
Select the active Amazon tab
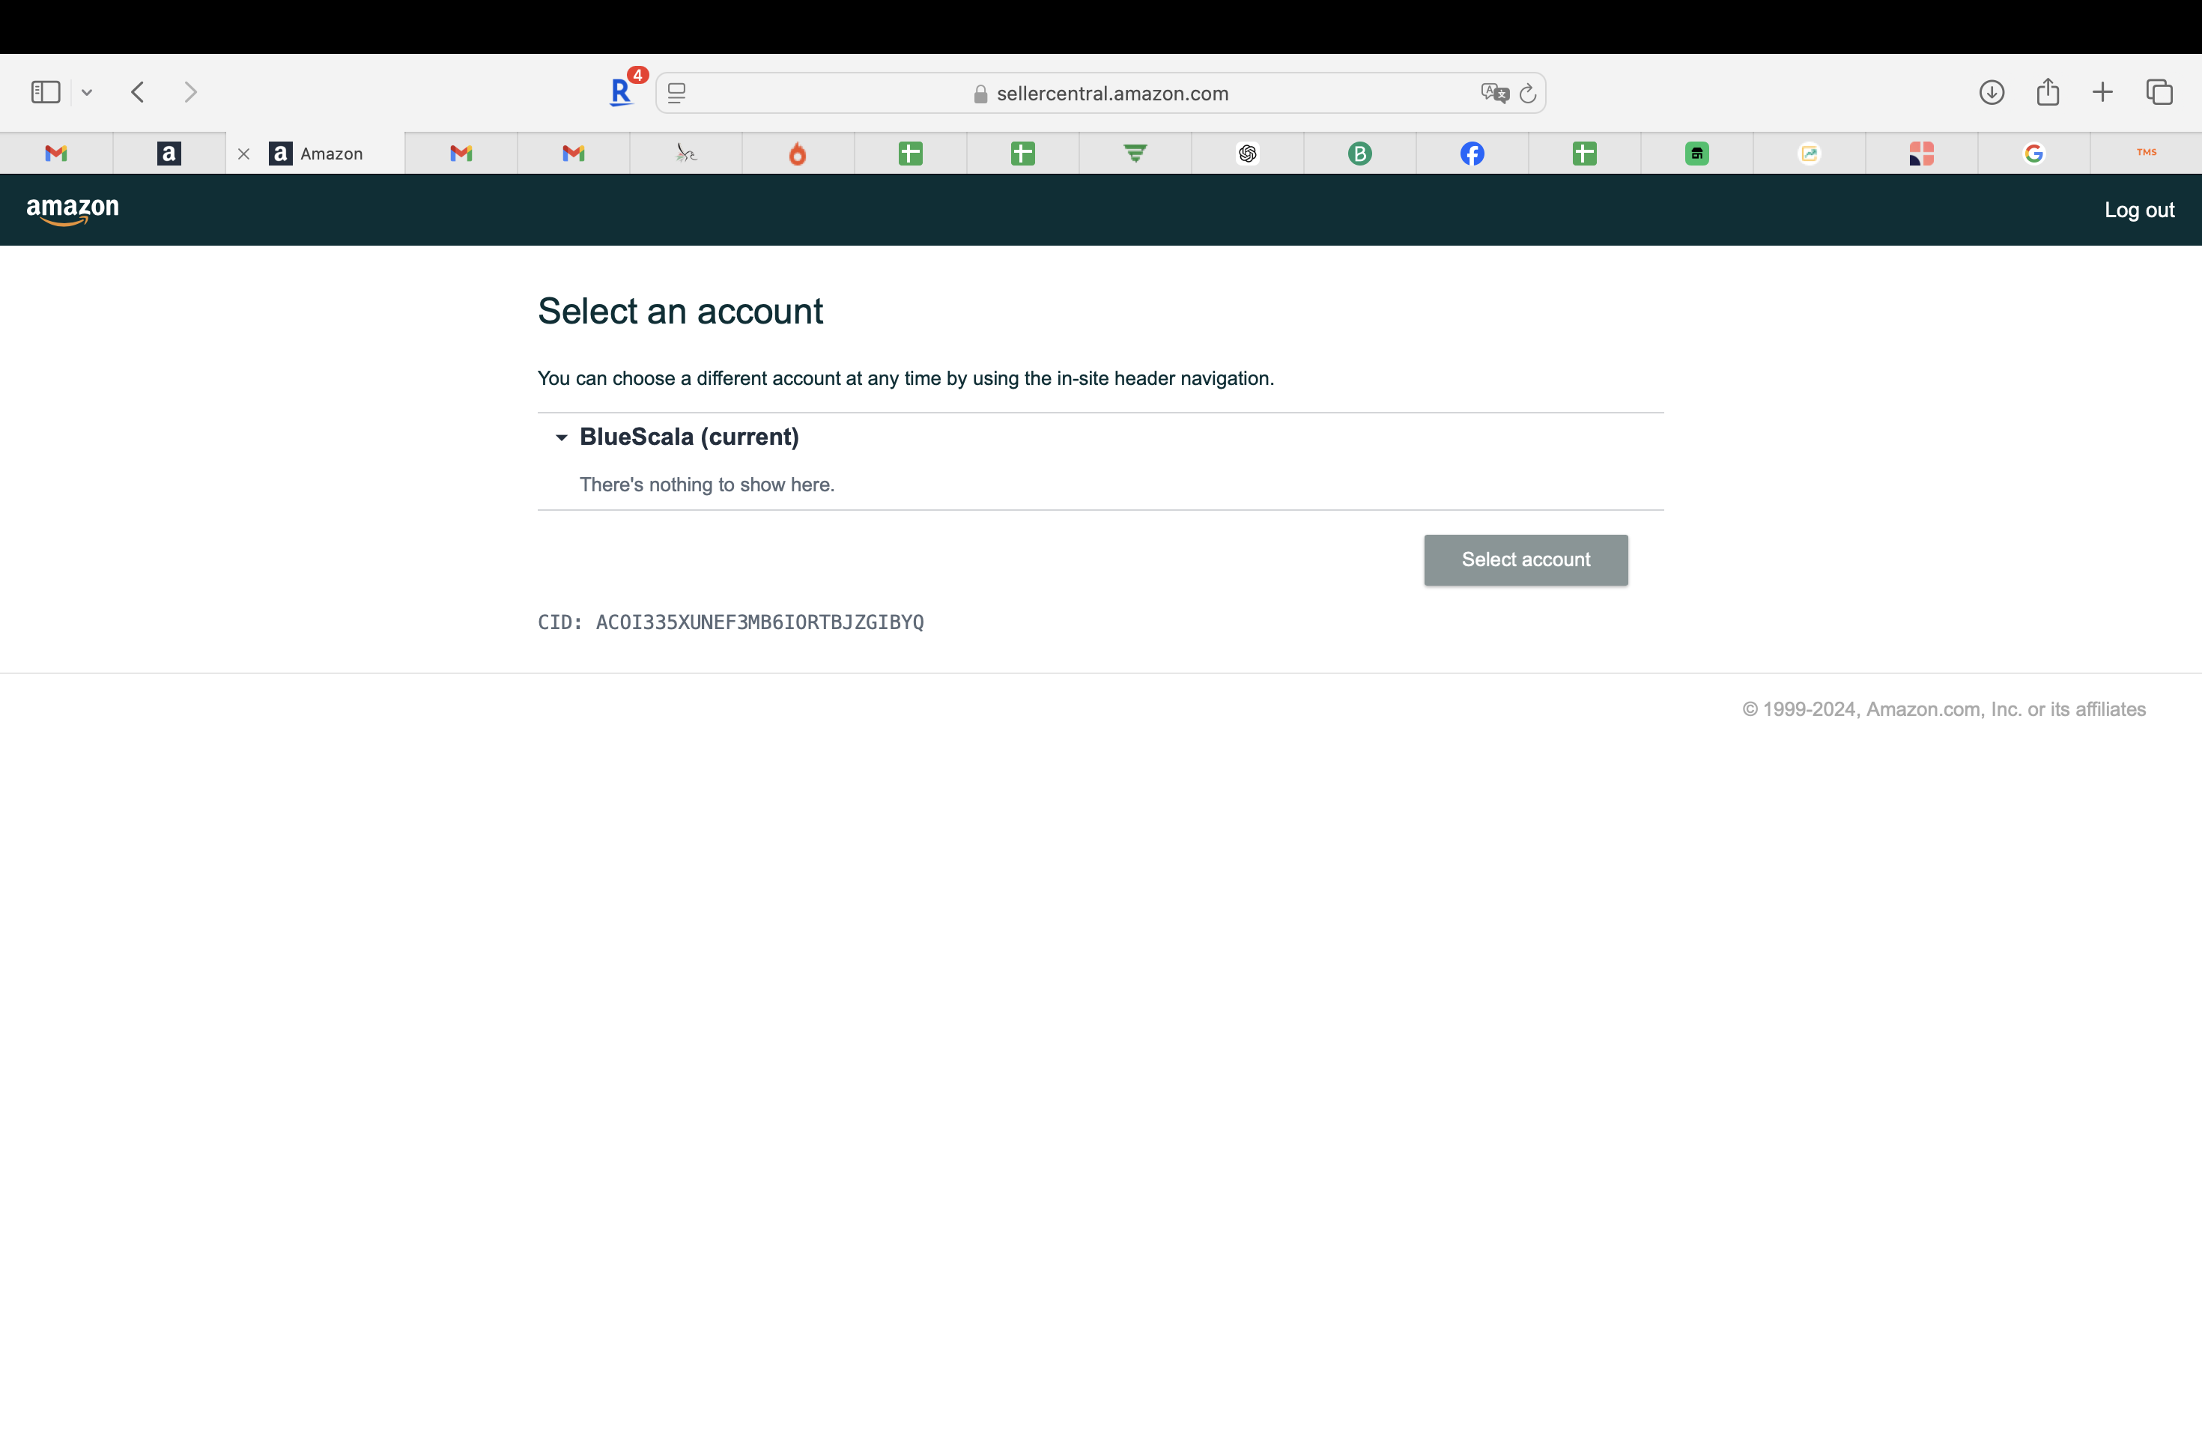[315, 154]
